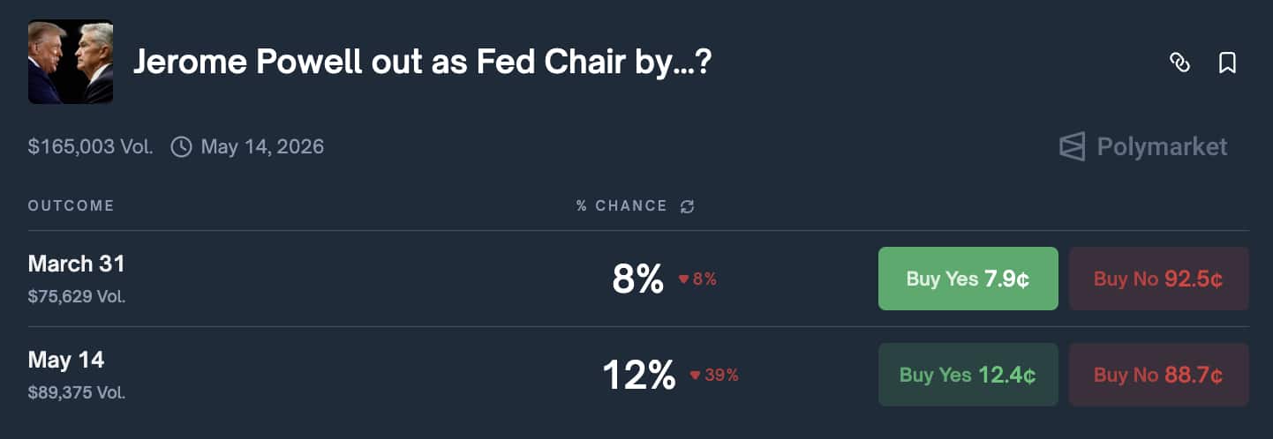
Task: Click the 8% chance value
Action: pyautogui.click(x=637, y=279)
